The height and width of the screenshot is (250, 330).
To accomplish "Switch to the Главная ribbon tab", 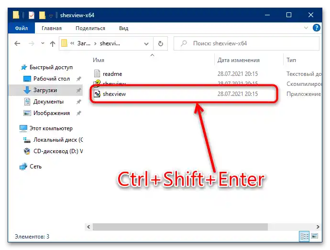I will coord(52,28).
